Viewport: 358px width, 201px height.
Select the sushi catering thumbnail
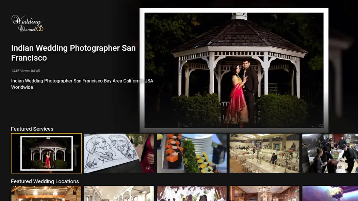[x=192, y=153]
